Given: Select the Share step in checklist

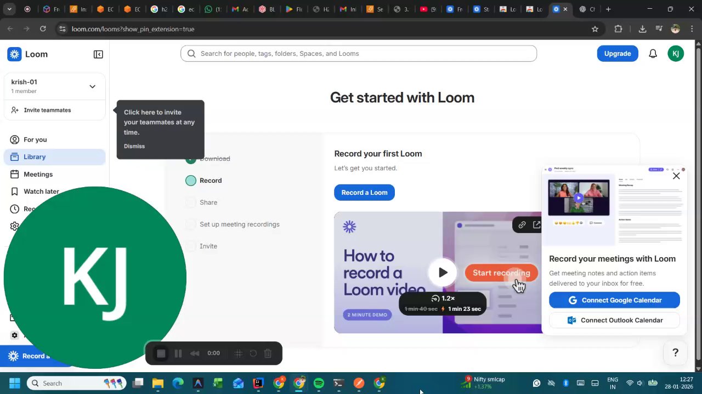Looking at the screenshot, I should click(x=208, y=202).
